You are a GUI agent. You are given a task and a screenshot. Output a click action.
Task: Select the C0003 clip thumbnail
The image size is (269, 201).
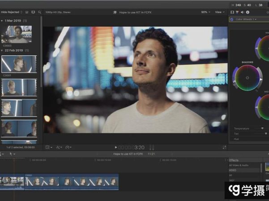click(17, 34)
